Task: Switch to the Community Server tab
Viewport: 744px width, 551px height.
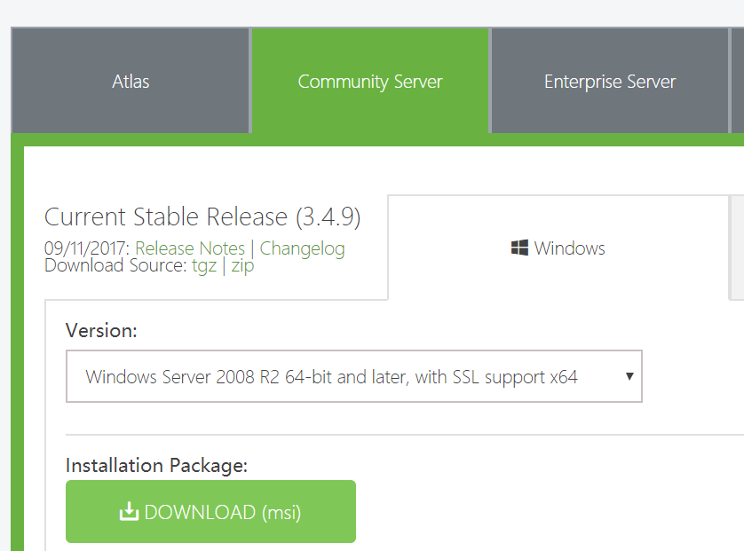Action: click(370, 81)
